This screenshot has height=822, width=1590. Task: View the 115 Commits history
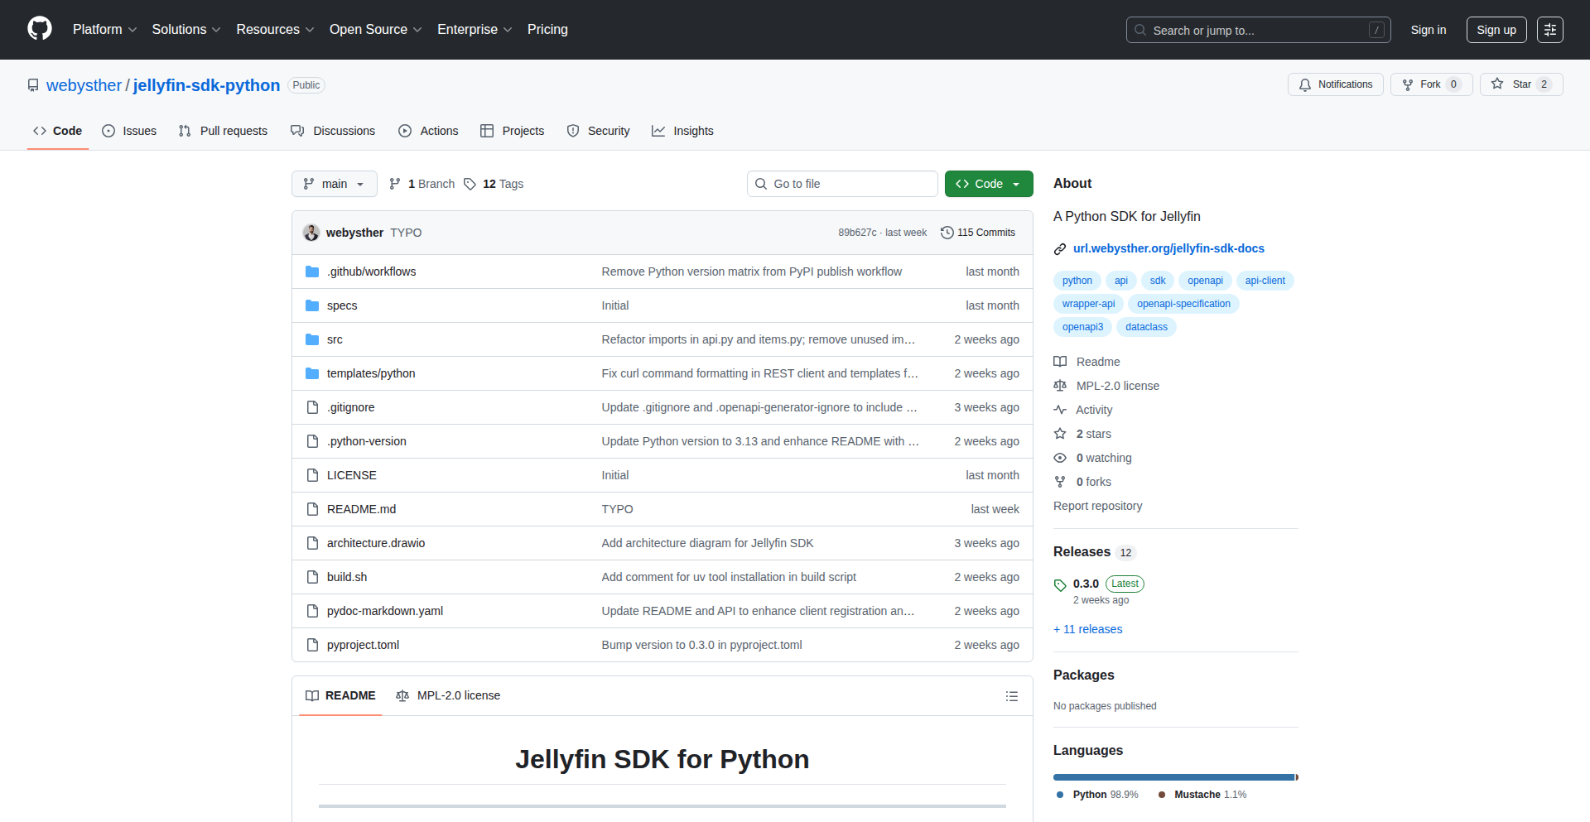tap(978, 233)
